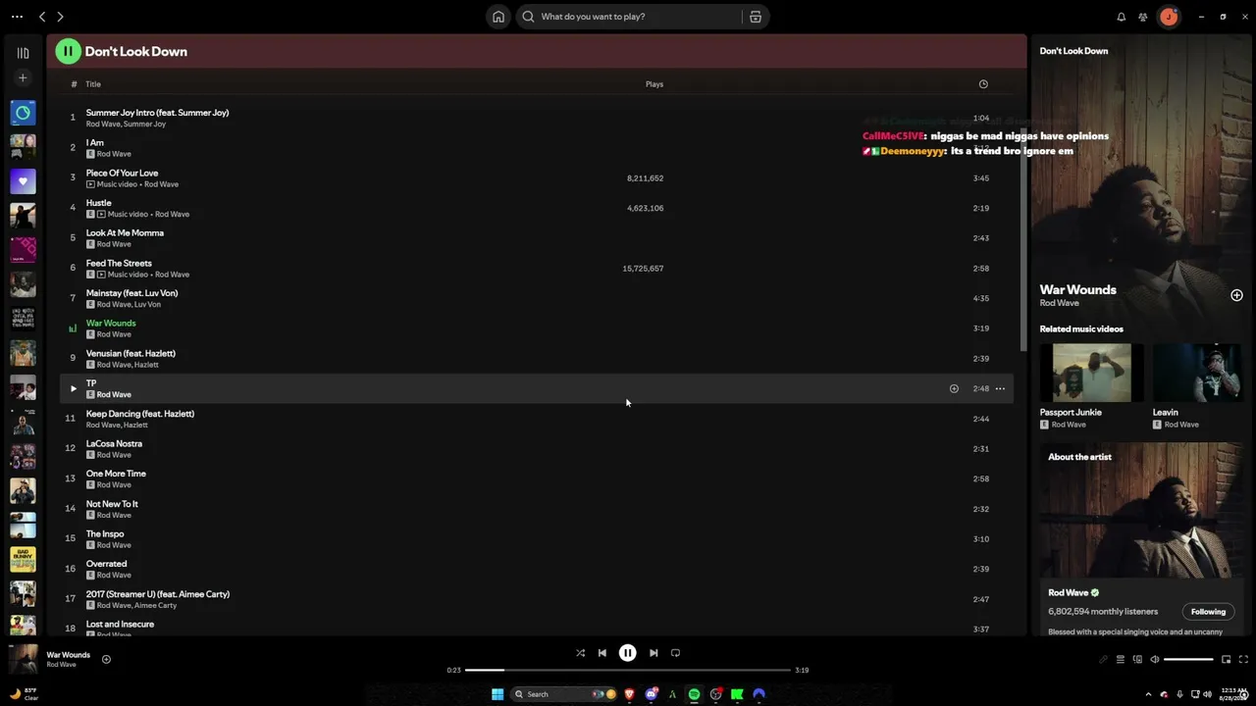Screen dimensions: 1256x706
Task: Add War Wounds to playlist in side panel
Action: pyautogui.click(x=1236, y=295)
